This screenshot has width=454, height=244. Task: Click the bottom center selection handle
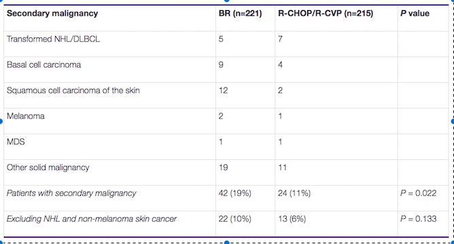pos(227,243)
